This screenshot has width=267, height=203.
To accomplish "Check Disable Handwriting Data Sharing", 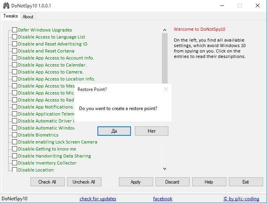I will 15,156.
